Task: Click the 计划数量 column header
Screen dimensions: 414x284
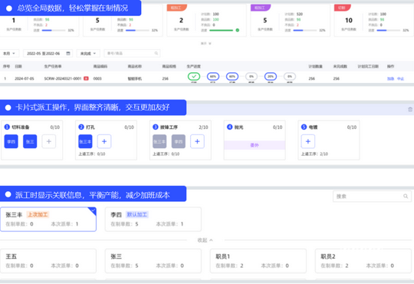Action: (316, 66)
